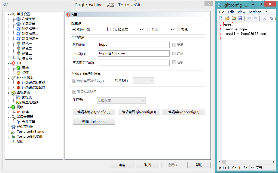Image resolution: width=278 pixels, height=173 pixels.
Task: Click the 确定 button
Action: (122, 165)
